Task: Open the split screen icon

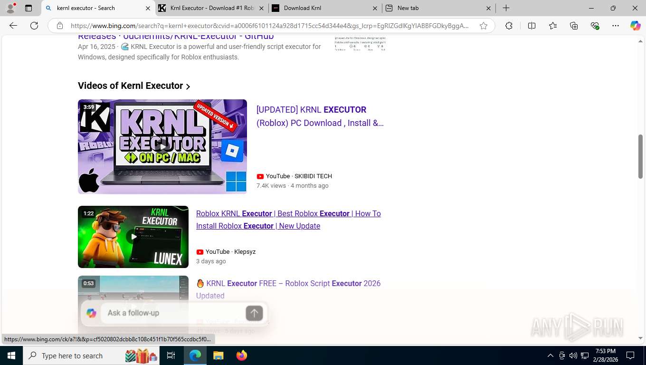Action: (532, 26)
